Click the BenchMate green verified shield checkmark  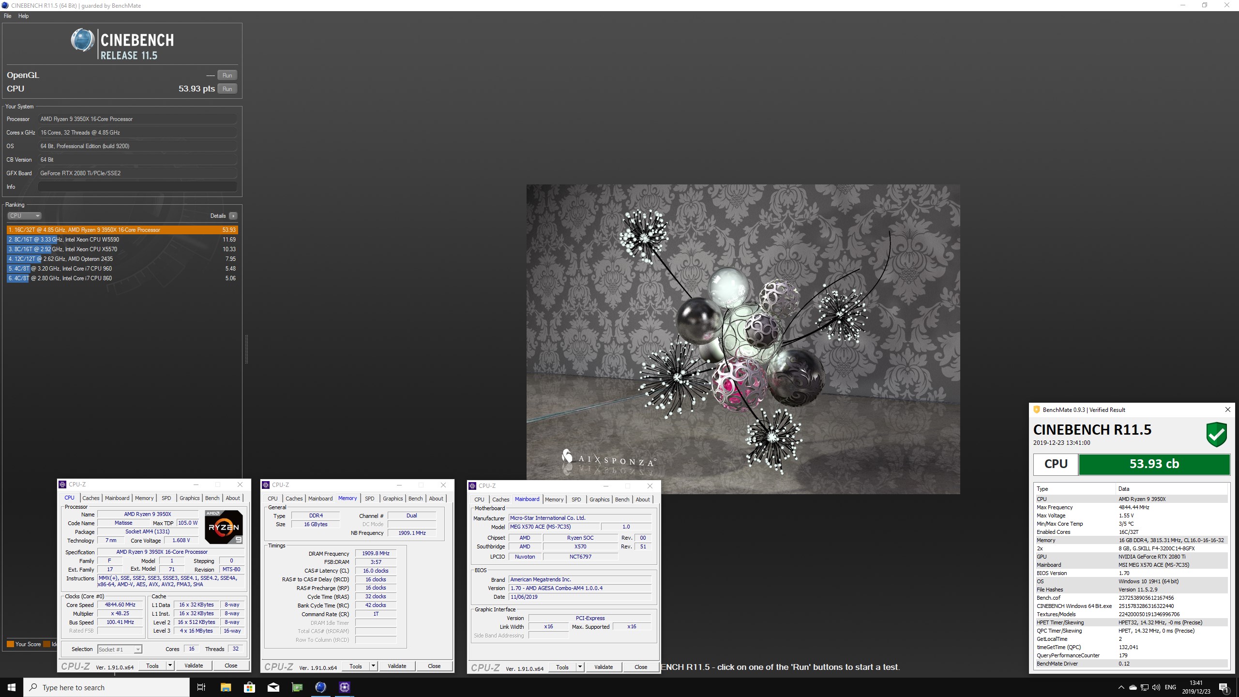1216,434
